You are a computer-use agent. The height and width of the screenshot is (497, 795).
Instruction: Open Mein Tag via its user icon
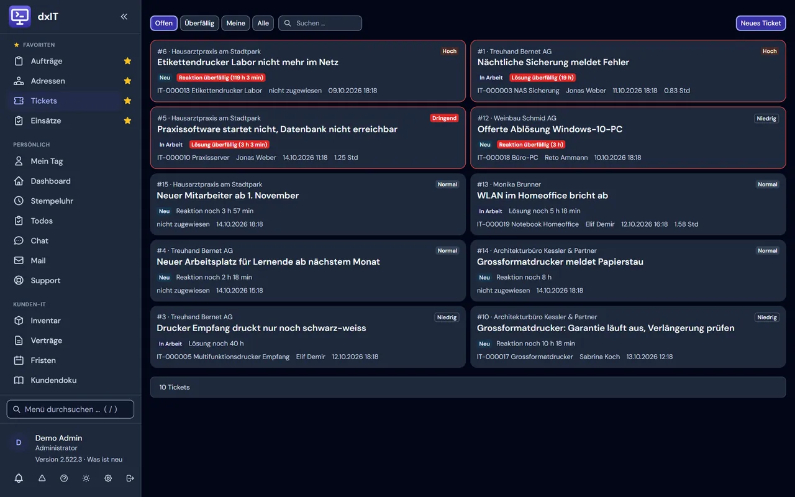click(19, 161)
